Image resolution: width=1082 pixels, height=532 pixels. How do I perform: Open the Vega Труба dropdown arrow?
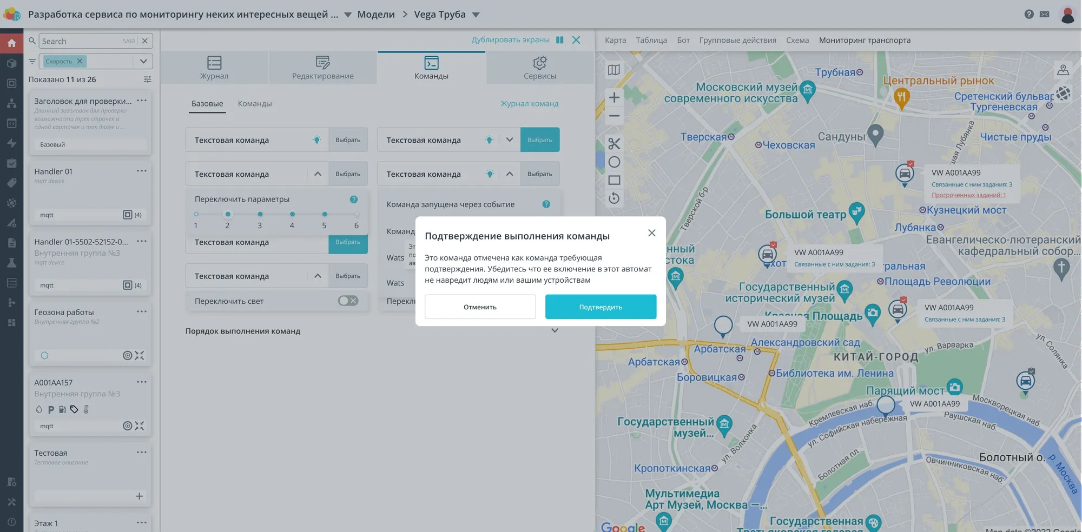click(x=476, y=15)
